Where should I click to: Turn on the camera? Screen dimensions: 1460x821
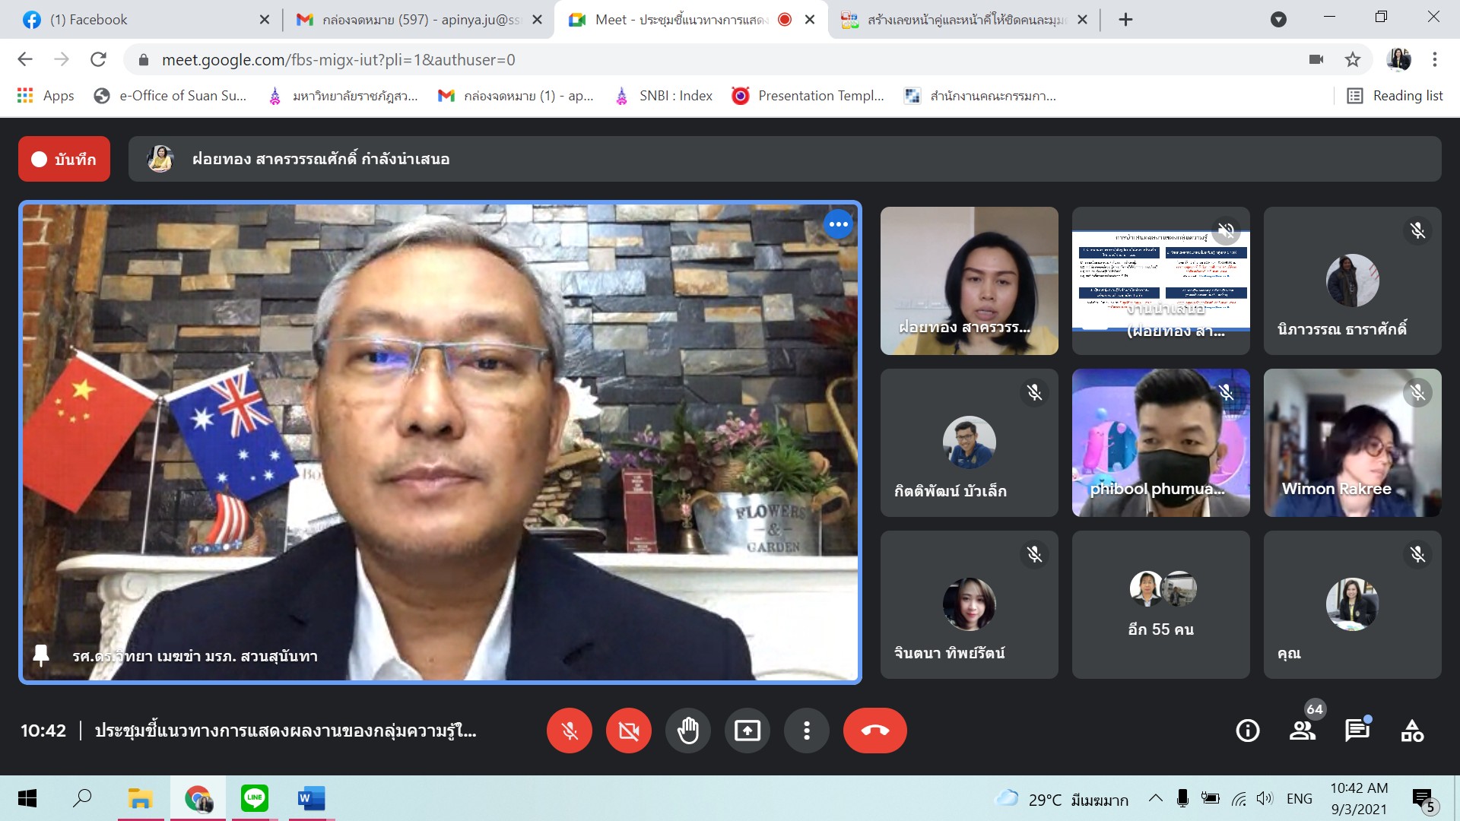(x=628, y=731)
